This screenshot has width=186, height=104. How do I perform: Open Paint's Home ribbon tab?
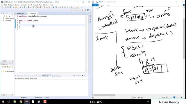102,5
